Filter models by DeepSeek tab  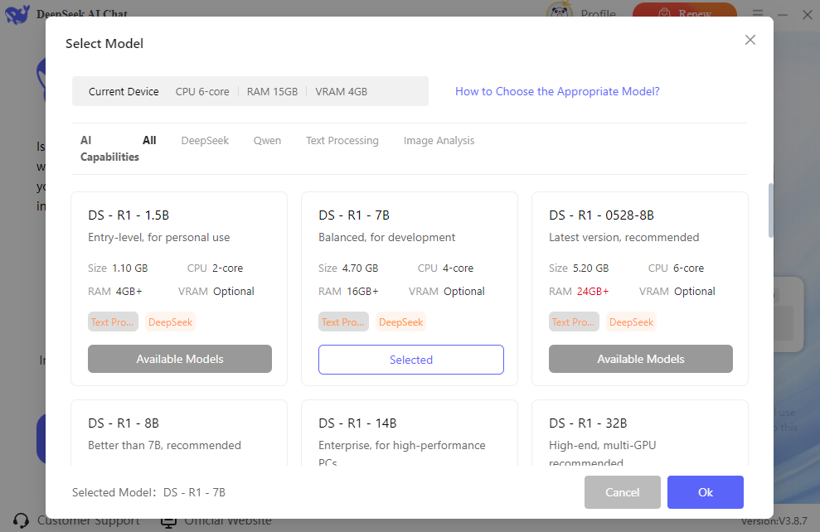pos(205,141)
